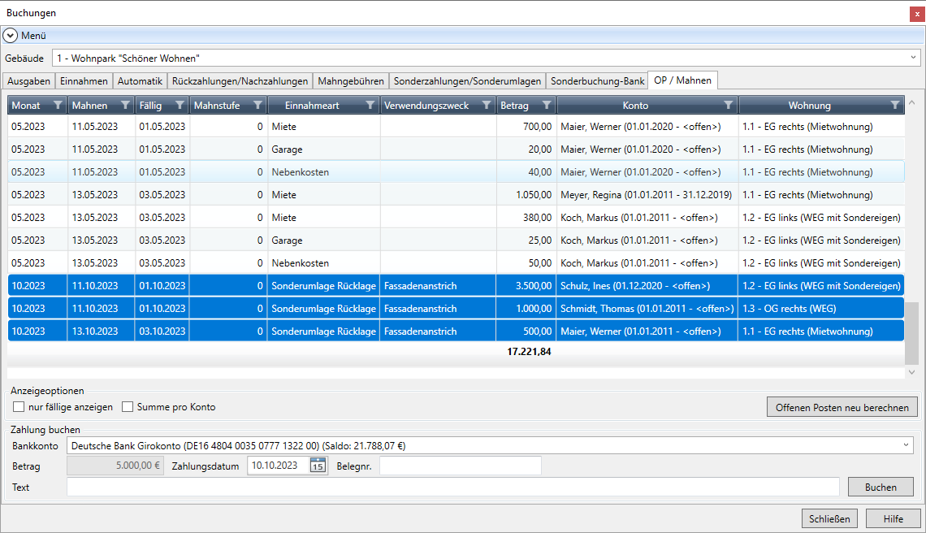Select the Meyer, Regina Miete 1.050,00 row
This screenshot has width=926, height=533.
pos(456,195)
